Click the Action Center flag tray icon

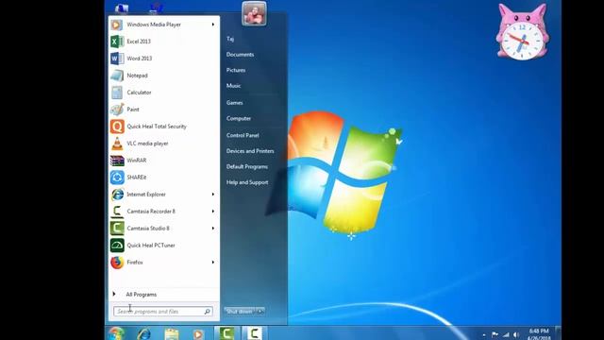495,335
